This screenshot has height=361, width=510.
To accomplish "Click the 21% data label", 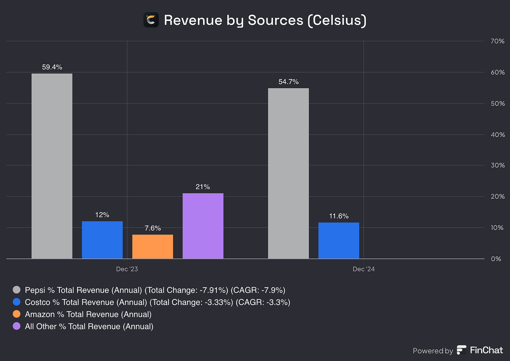I will [x=203, y=187].
